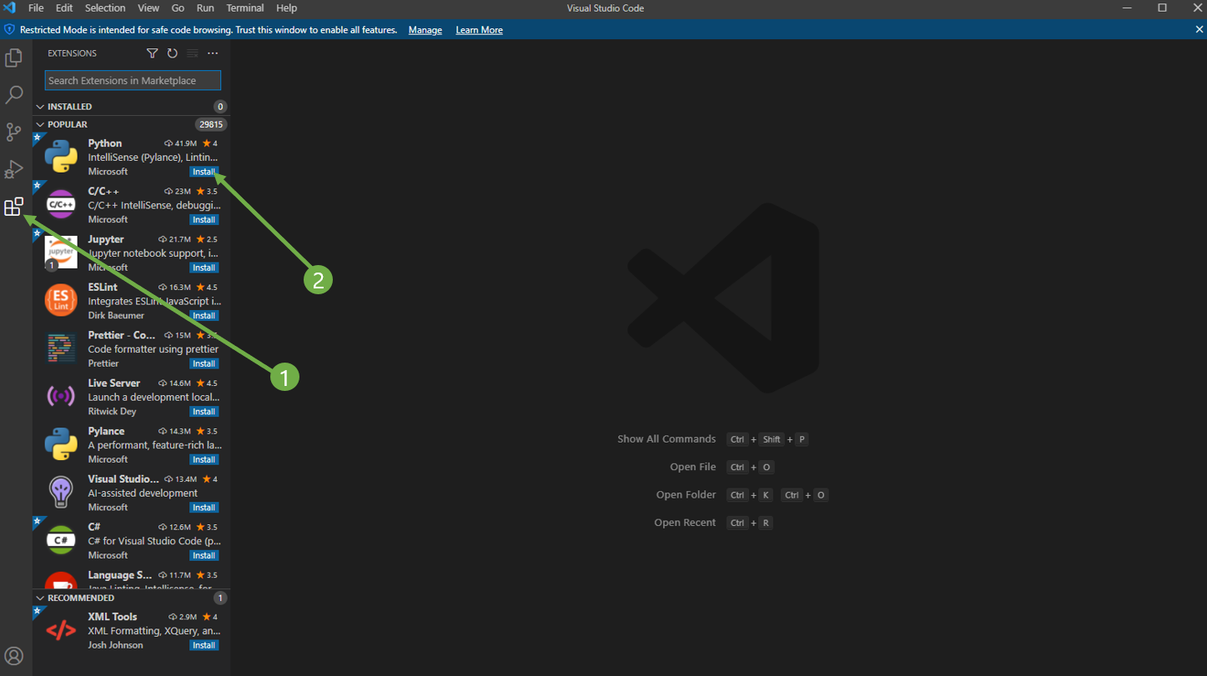The image size is (1207, 676).
Task: Open the Extensions views and more actions menu
Action: pos(213,53)
